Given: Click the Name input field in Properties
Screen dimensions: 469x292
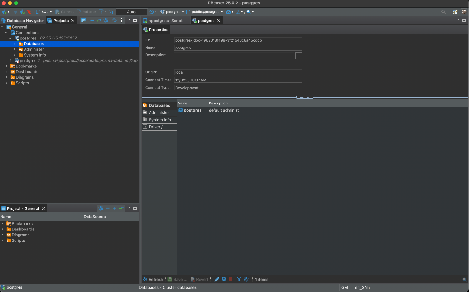Looking at the screenshot, I should [238, 48].
